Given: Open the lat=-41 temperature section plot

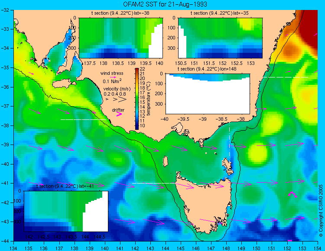Looking at the screenshot, I should pos(66,211).
